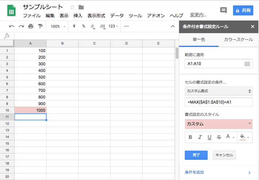Click the print icon
Viewport: 259px width, 180px height.
tap(31, 26)
